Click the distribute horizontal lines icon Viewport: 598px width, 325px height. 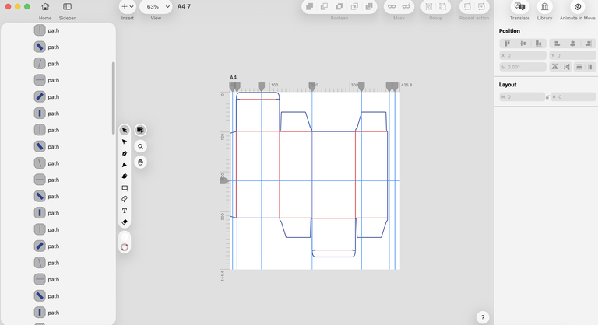tap(579, 67)
